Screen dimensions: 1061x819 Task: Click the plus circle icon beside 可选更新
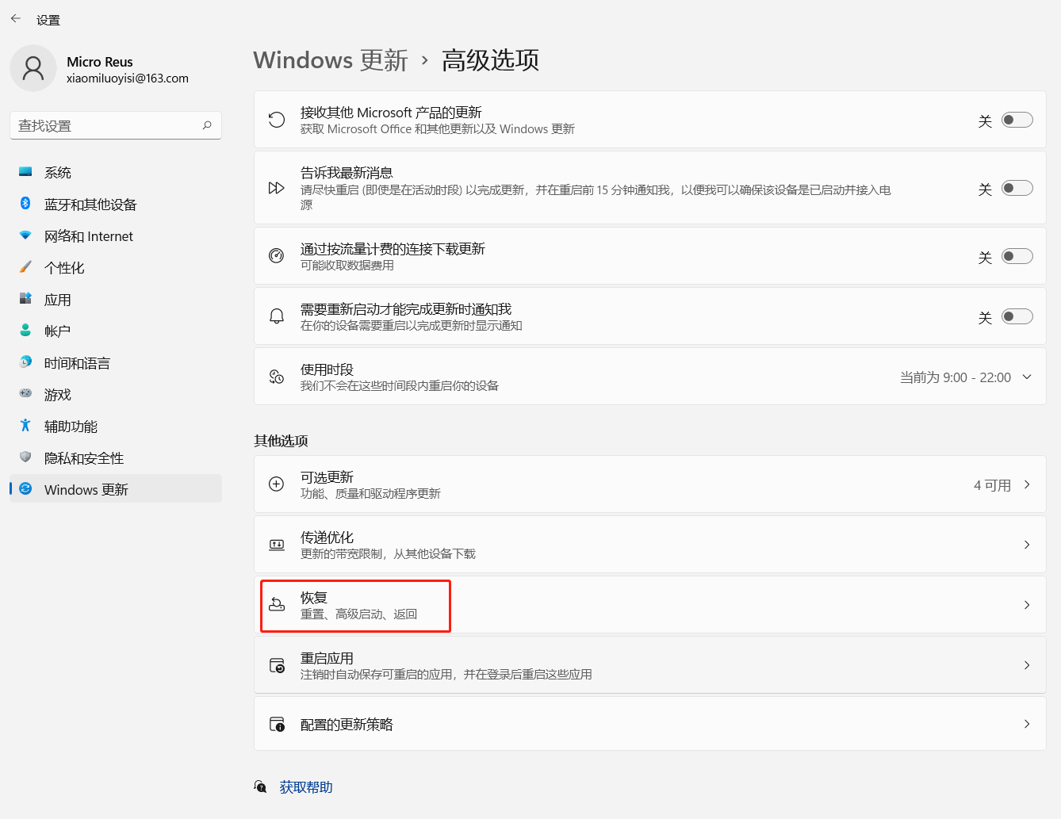point(276,484)
